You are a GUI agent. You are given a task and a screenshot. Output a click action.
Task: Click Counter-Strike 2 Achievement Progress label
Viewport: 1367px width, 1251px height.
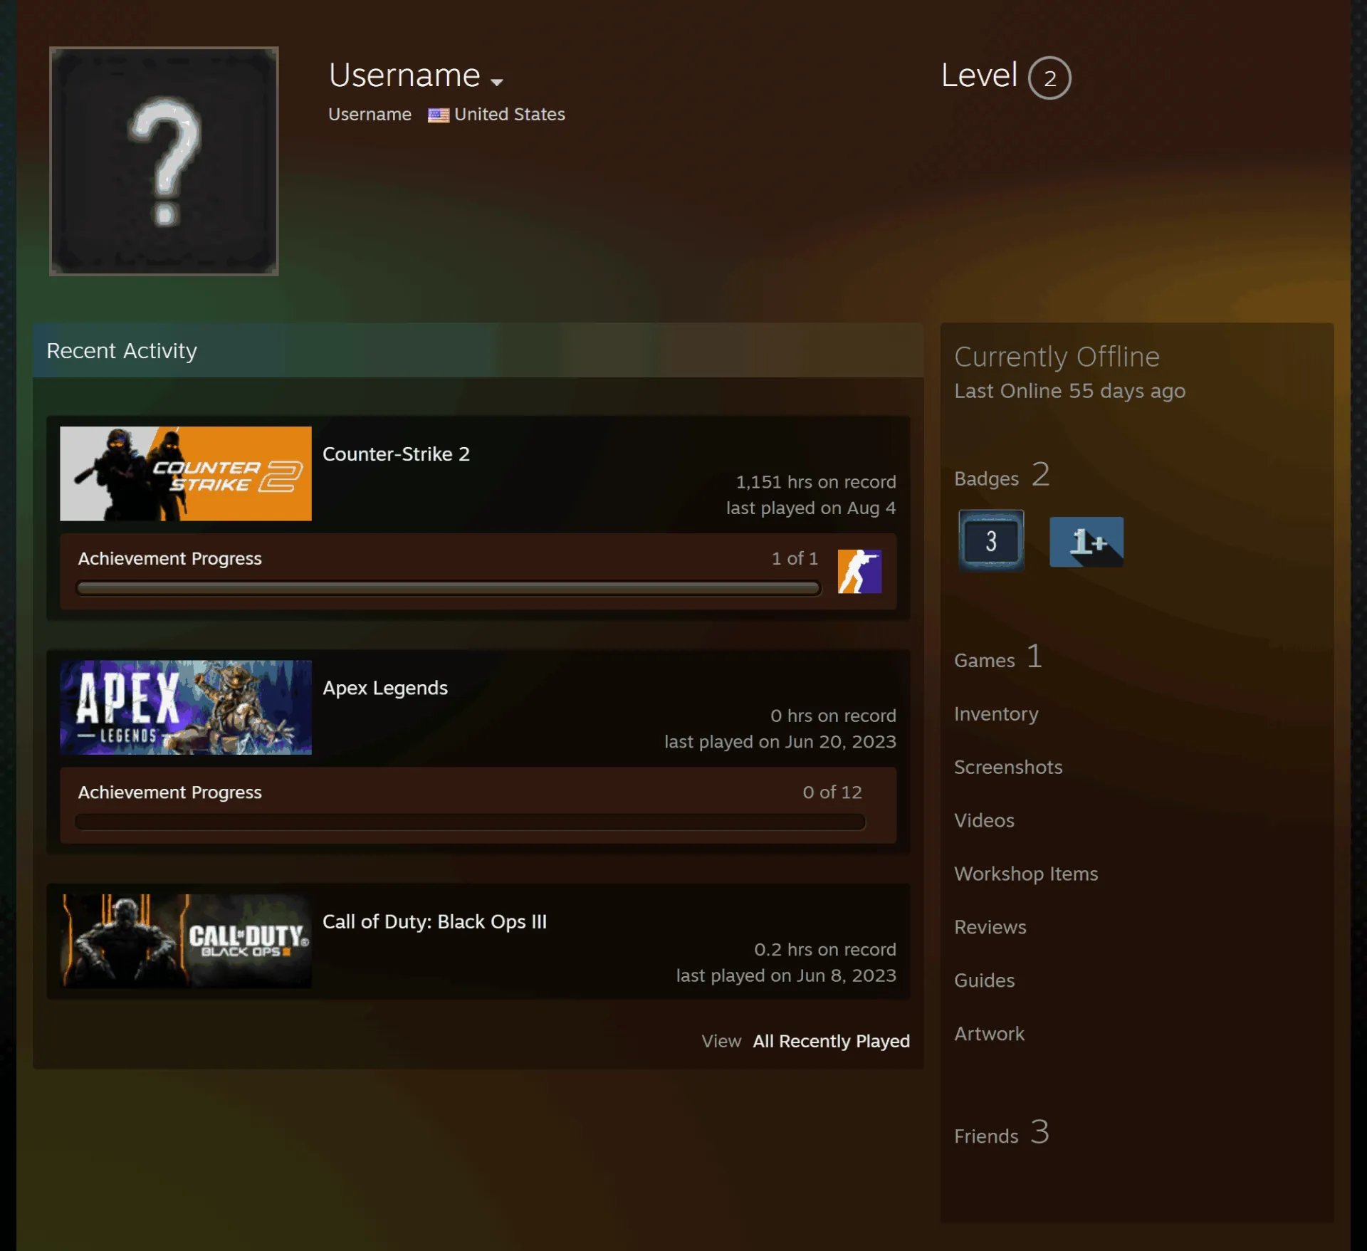click(x=169, y=559)
